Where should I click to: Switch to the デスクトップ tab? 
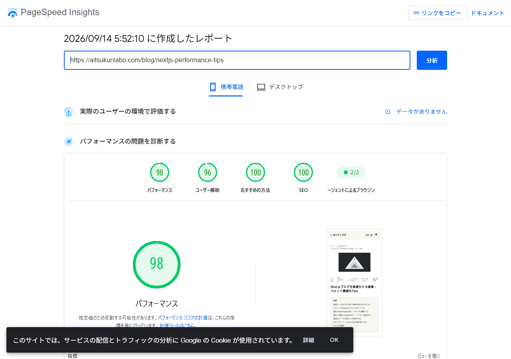coord(280,87)
